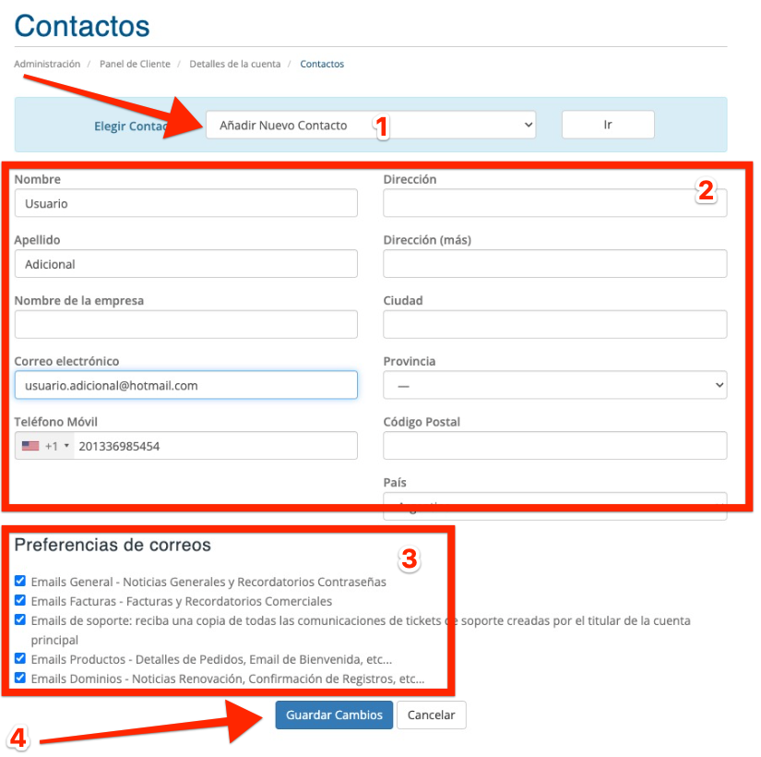Screen dimensions: 761x757
Task: Open the phone country code selector arrow
Action: tap(66, 446)
